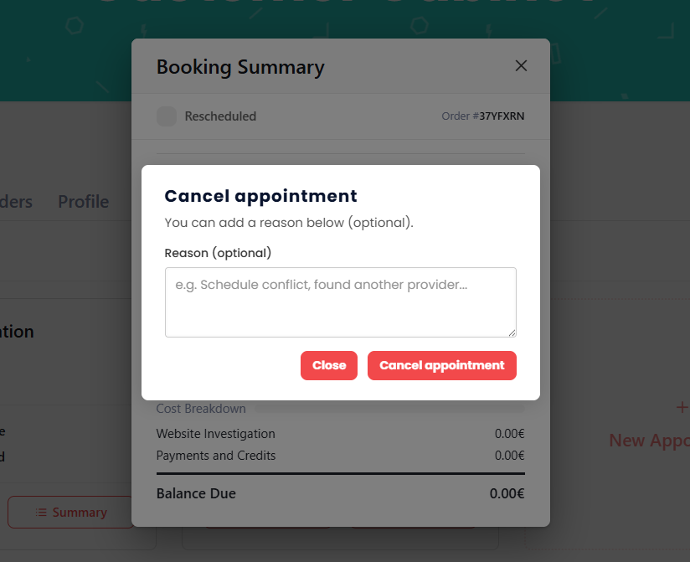Close the Booking Summary panel with X
Viewport: 690px width, 562px height.
coord(521,66)
